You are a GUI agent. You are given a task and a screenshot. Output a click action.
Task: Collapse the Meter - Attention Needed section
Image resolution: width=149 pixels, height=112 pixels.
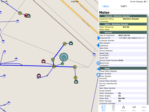[x=102, y=24]
